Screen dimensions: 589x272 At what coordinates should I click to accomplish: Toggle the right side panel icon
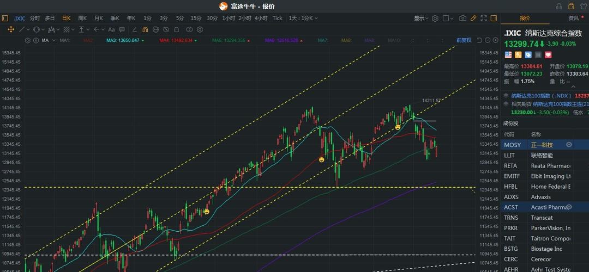tap(494, 18)
